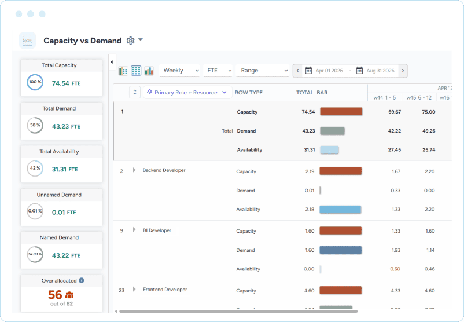The width and height of the screenshot is (464, 322).
Task: Open the dropdown caret beside the gear
Action: coord(141,39)
